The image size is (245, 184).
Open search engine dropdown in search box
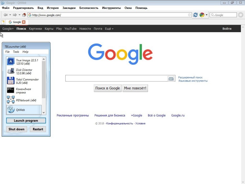pyautogui.click(x=213, y=15)
